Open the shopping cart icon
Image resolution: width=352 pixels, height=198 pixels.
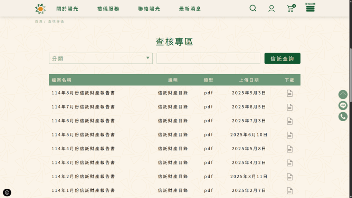click(290, 9)
